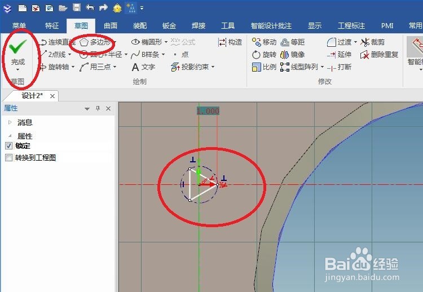Choose the 多边形 polygon tool
The width and height of the screenshot is (423, 292).
tap(95, 42)
